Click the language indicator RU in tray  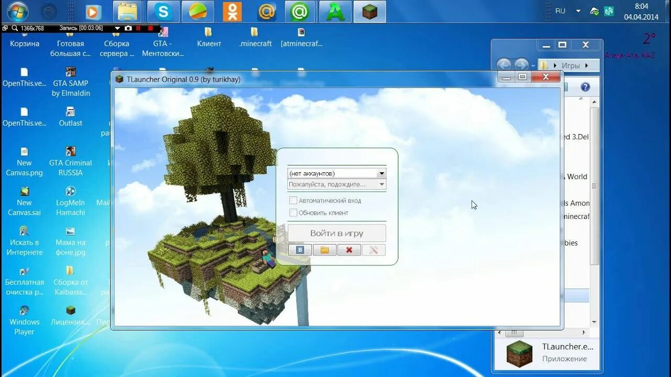[x=560, y=11]
